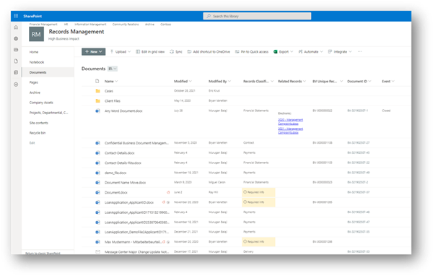Open Community Relations hub nav link
The image size is (433, 276).
tap(126, 25)
